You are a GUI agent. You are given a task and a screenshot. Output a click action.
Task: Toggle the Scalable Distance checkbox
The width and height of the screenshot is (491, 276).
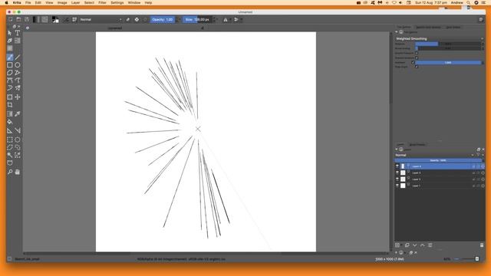pos(417,58)
